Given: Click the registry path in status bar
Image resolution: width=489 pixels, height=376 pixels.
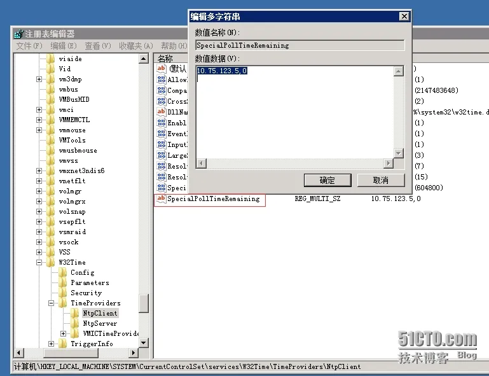Looking at the screenshot, I should [187, 366].
